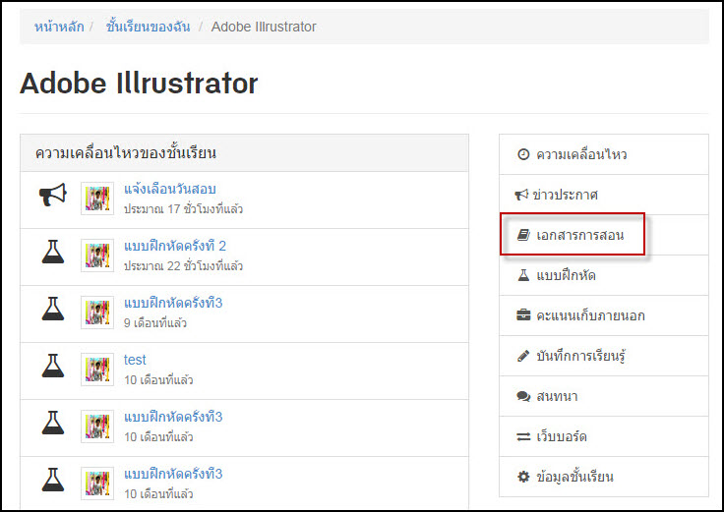Click the gear icon beside ข้อมูลชั้นเรียน
Image resolution: width=724 pixels, height=512 pixels.
pos(523,477)
